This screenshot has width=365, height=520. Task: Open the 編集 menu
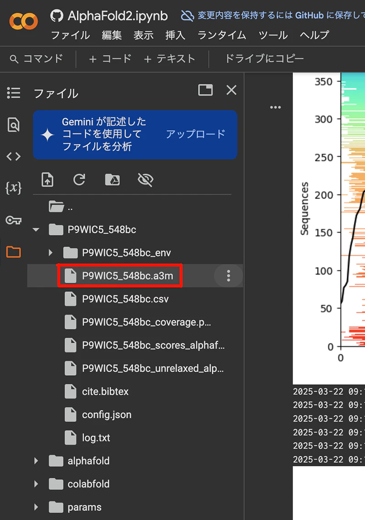pos(112,35)
